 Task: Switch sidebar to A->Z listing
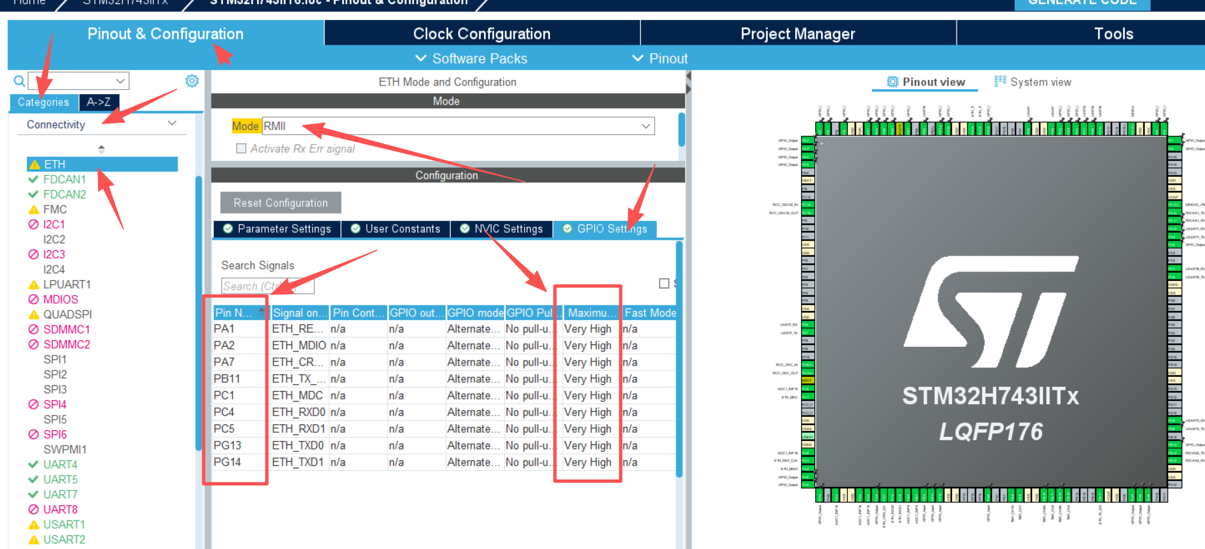tap(99, 102)
